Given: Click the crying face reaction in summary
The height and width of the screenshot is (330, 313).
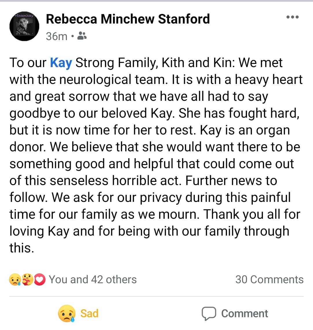Looking at the screenshot, I should 15,280.
